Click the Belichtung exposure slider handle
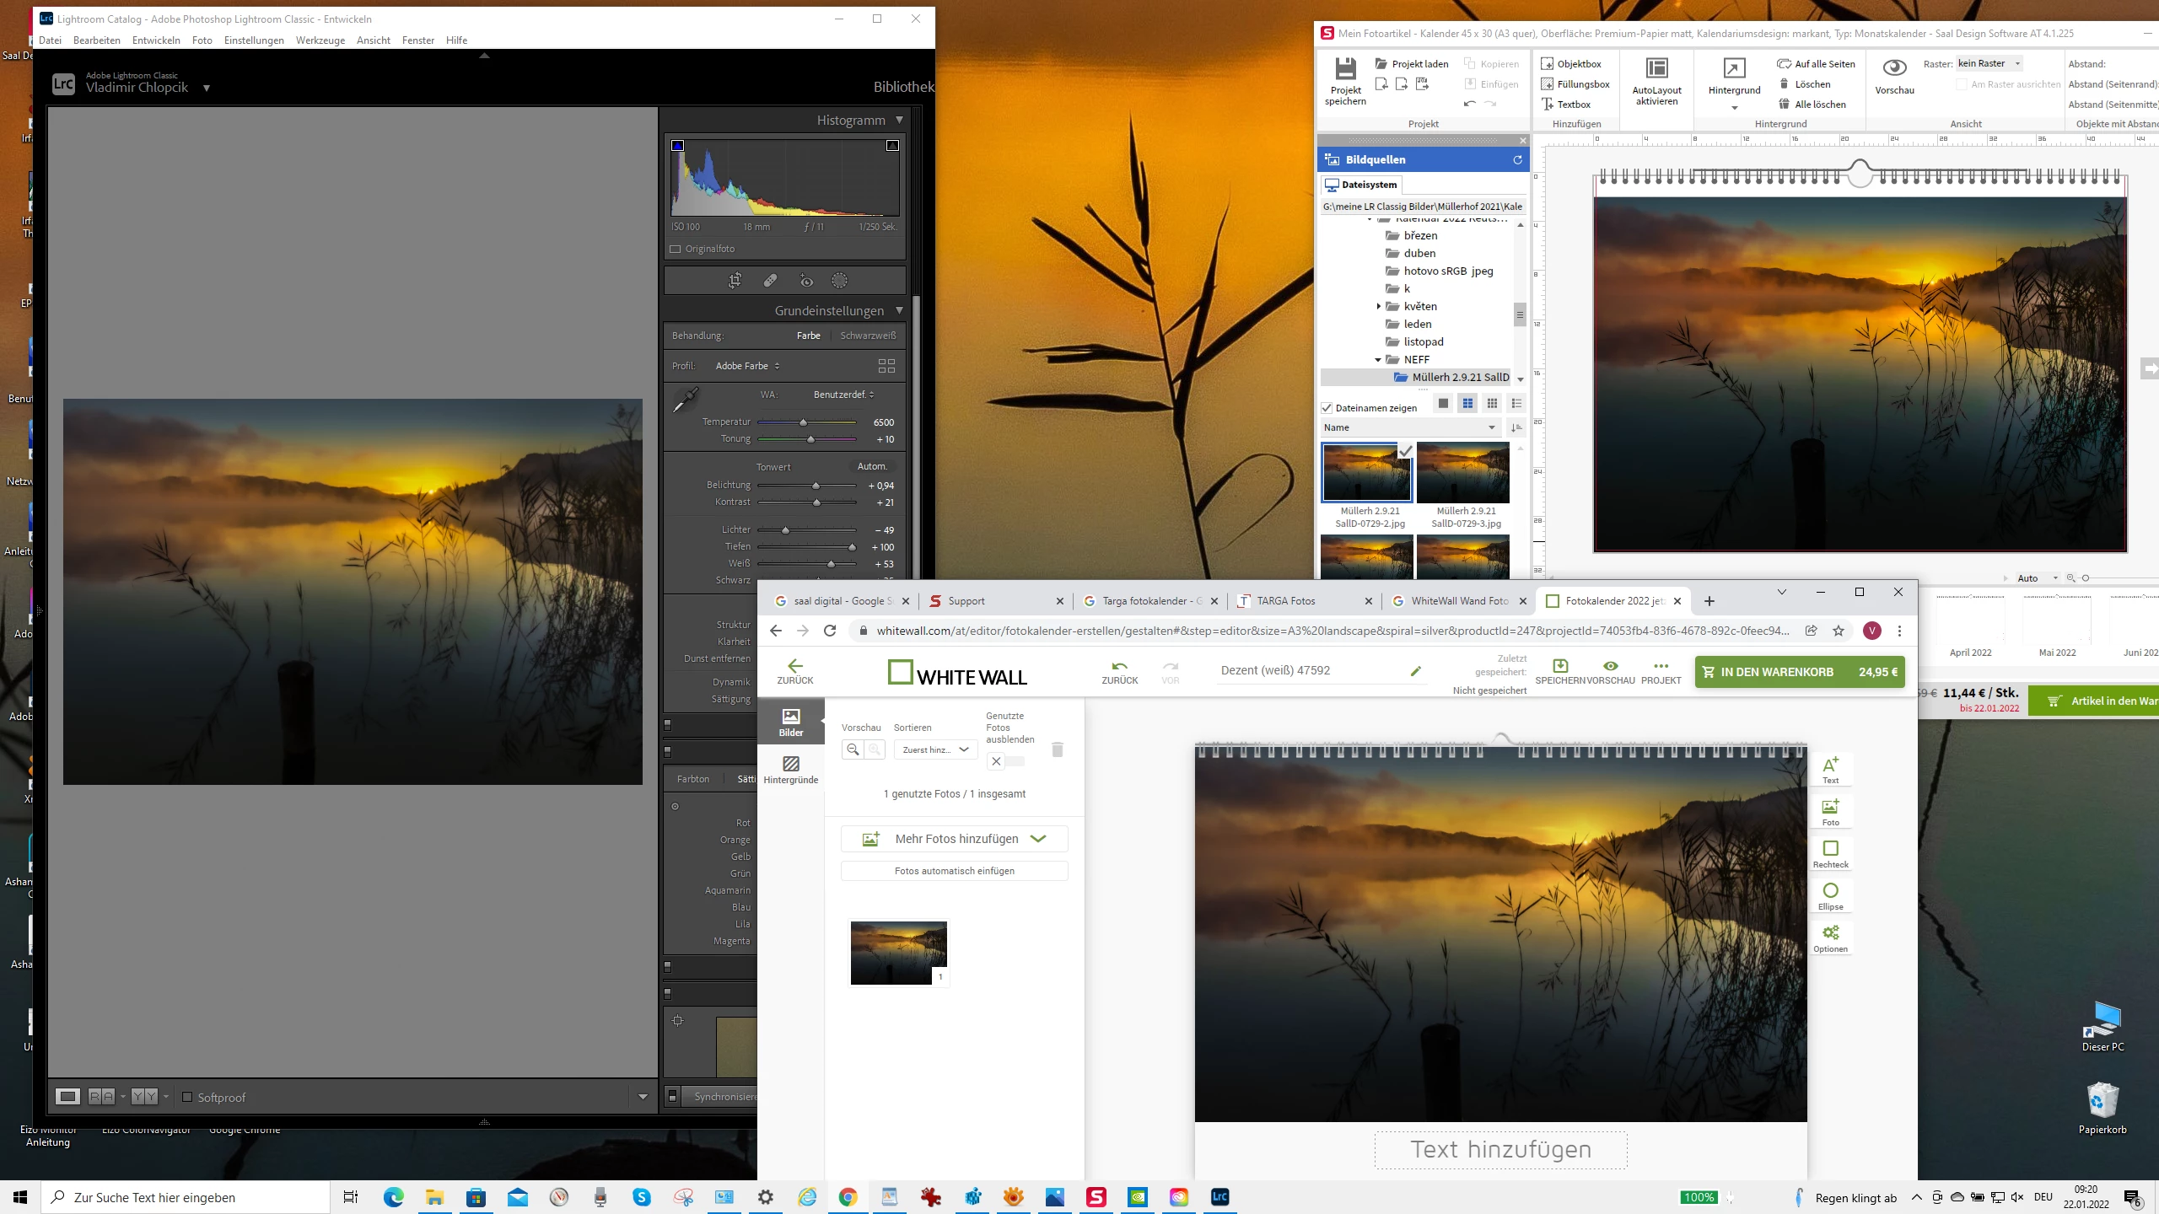The height and width of the screenshot is (1214, 2159). click(816, 486)
